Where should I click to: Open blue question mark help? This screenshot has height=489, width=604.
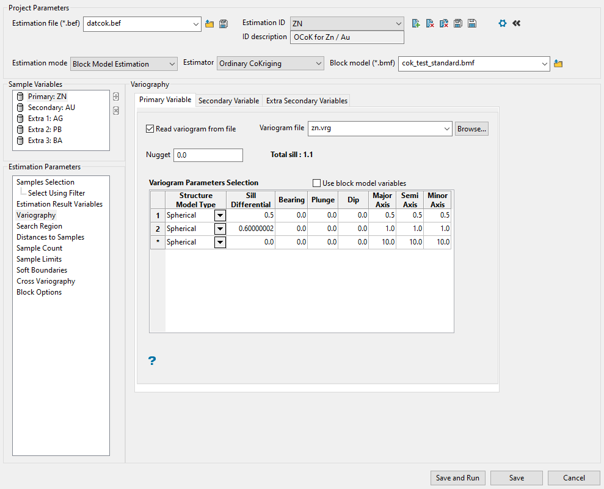[152, 361]
